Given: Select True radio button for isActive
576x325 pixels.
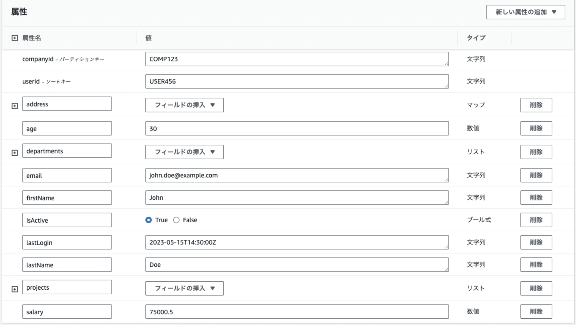Looking at the screenshot, I should [x=149, y=220].
